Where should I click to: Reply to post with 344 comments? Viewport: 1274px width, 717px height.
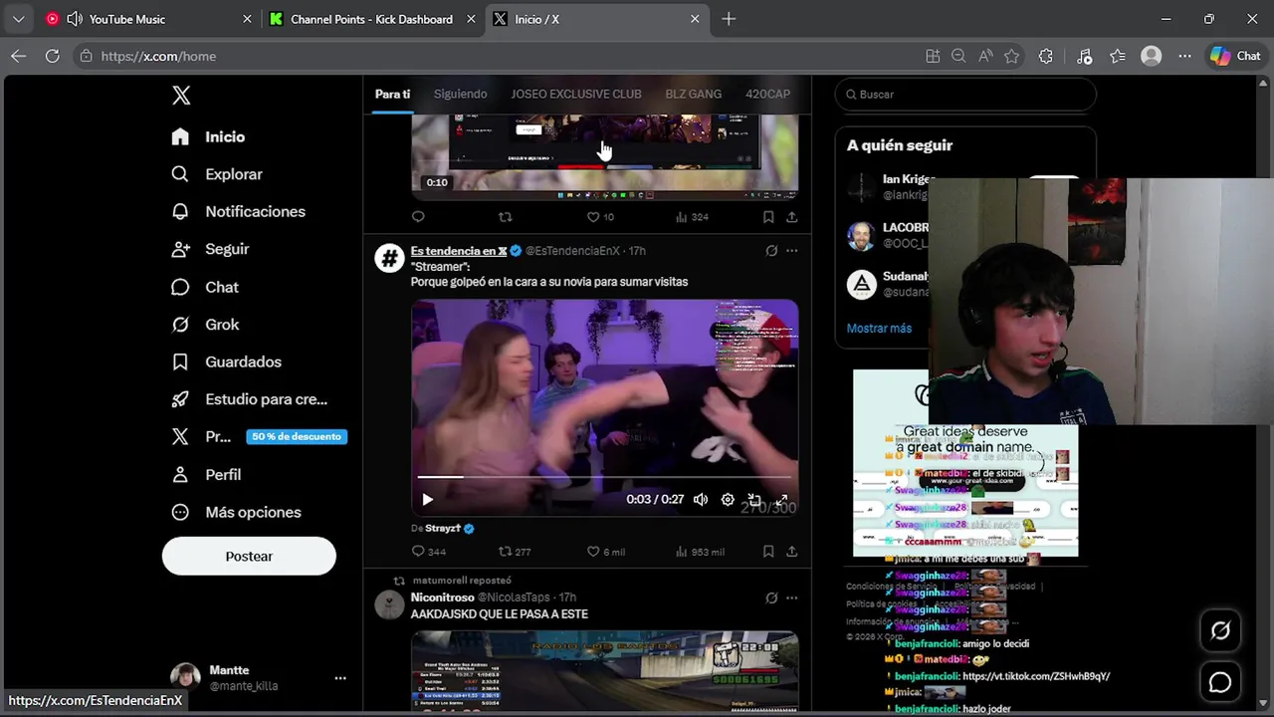click(429, 552)
